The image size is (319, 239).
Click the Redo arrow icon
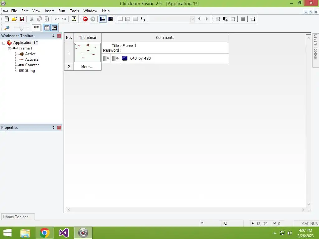click(x=64, y=19)
